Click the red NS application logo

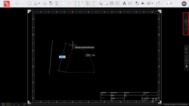point(6,4)
